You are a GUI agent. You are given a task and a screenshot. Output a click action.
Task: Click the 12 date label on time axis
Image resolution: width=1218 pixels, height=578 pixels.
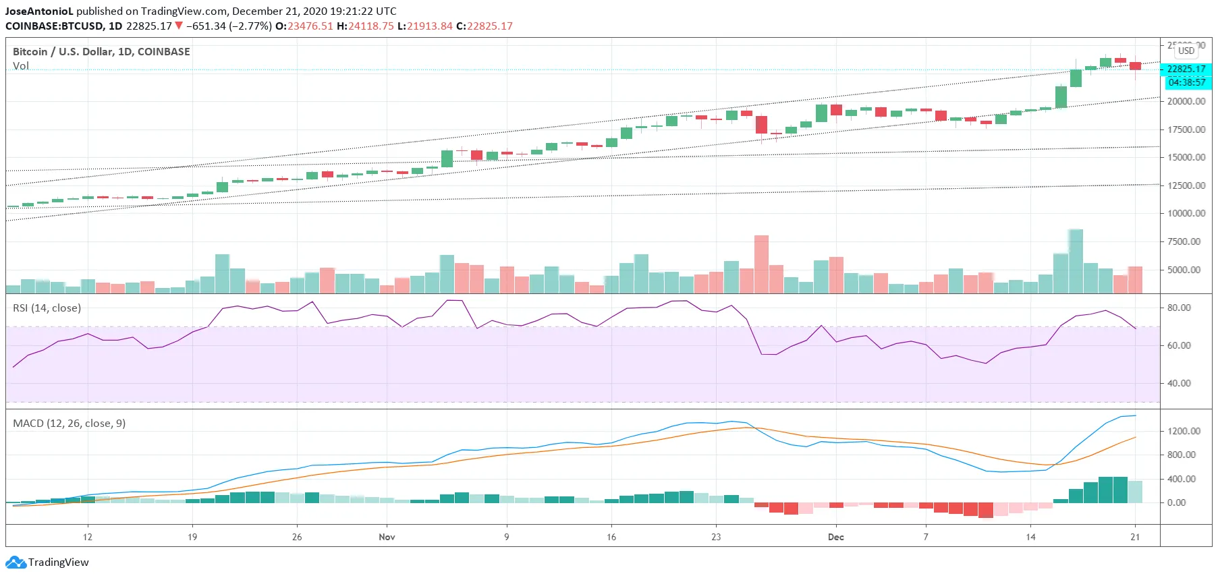(88, 537)
